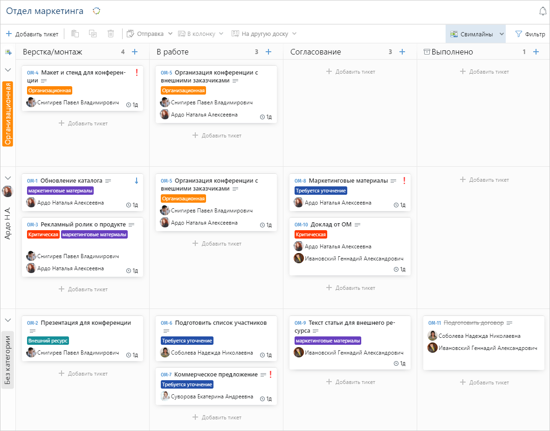Click the paste ticket toolbar icon
Image resolution: width=550 pixels, height=431 pixels.
[x=75, y=34]
